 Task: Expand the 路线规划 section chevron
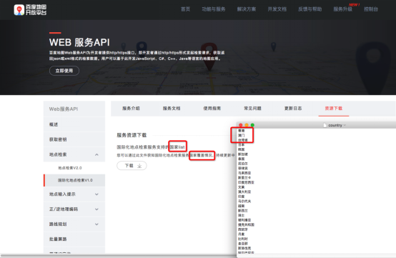point(96,224)
